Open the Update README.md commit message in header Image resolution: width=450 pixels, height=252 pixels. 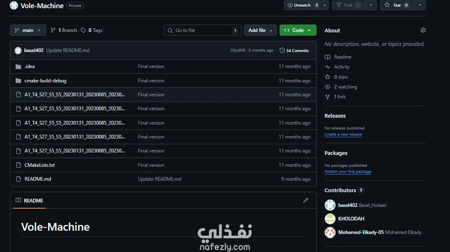click(68, 50)
